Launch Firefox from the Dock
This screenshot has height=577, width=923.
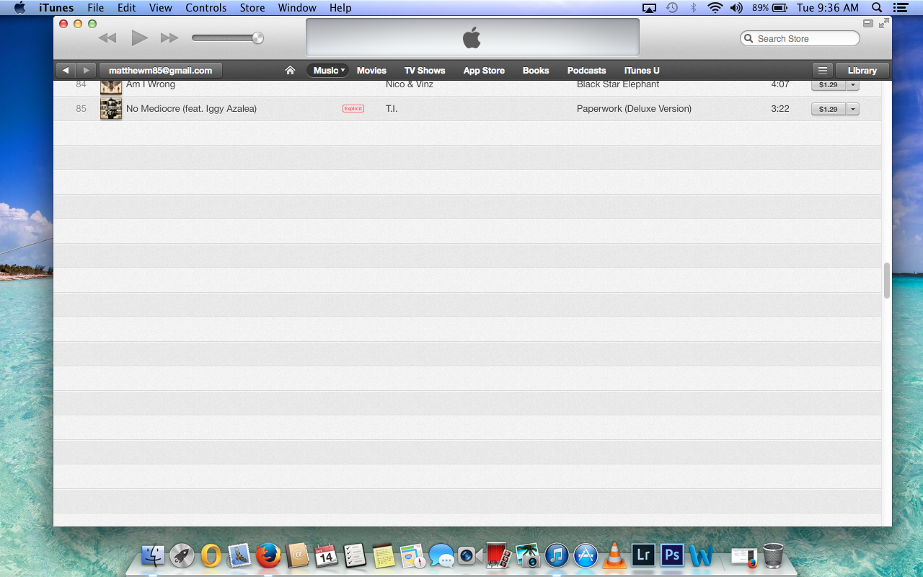click(x=268, y=555)
